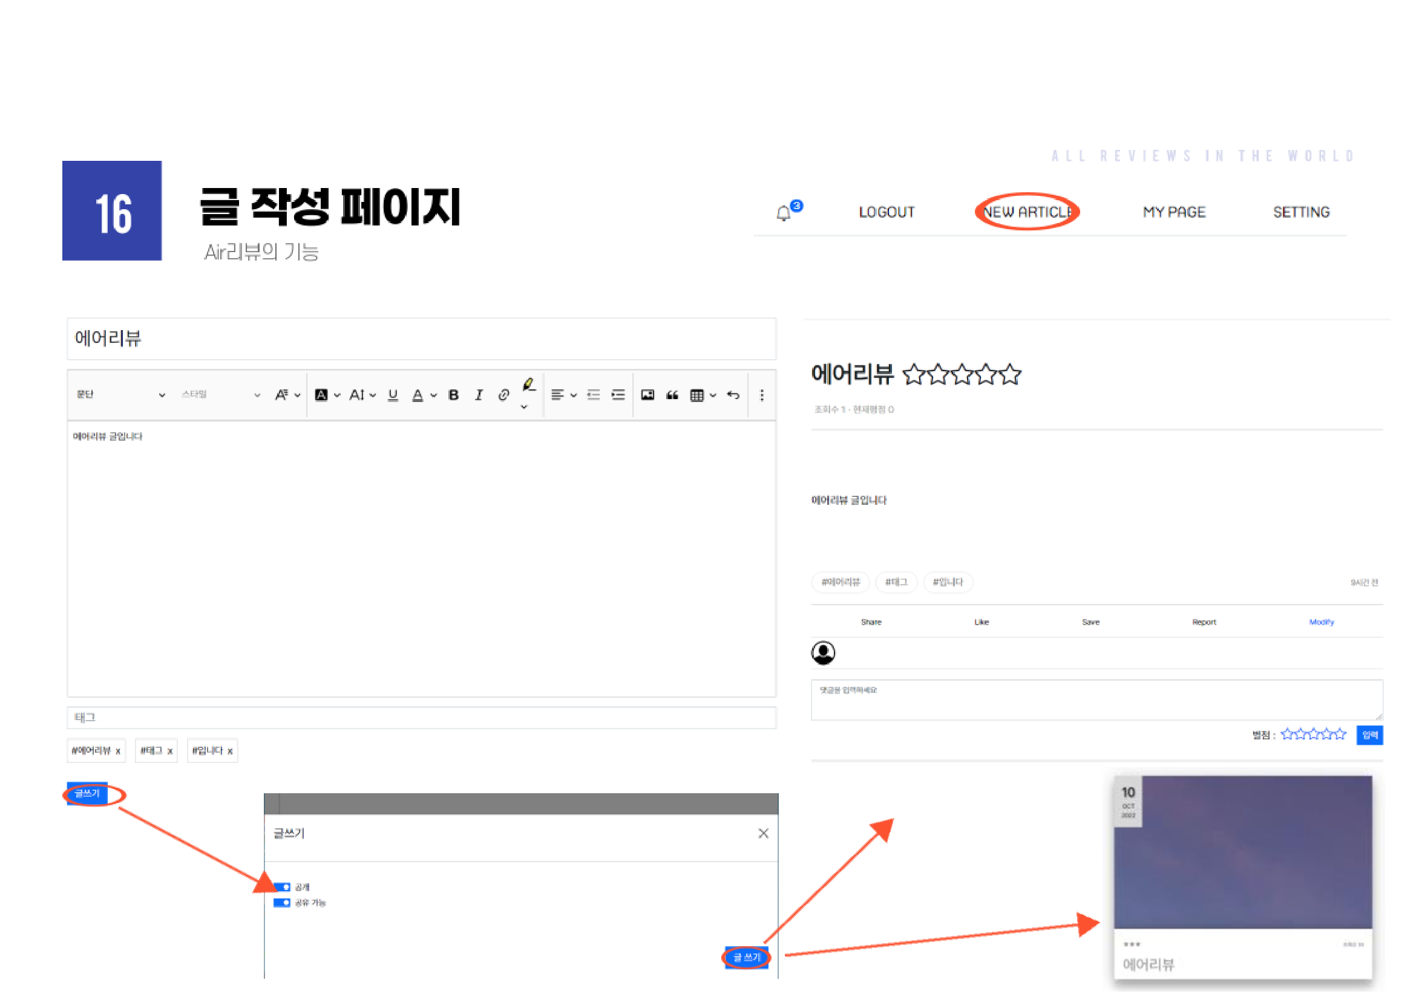Image resolution: width=1416 pixels, height=1000 pixels.
Task: Open more toolbar items with three dots
Action: tap(762, 395)
